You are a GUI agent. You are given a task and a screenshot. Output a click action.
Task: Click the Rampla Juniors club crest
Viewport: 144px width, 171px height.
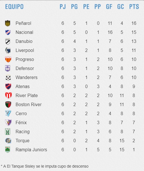click(x=8, y=150)
